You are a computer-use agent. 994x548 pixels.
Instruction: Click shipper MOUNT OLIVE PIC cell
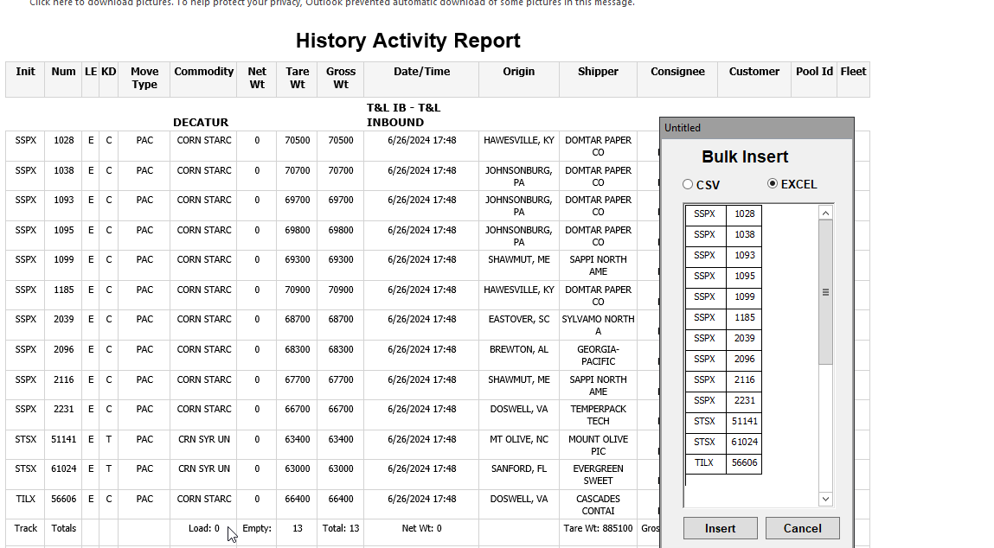(x=598, y=445)
